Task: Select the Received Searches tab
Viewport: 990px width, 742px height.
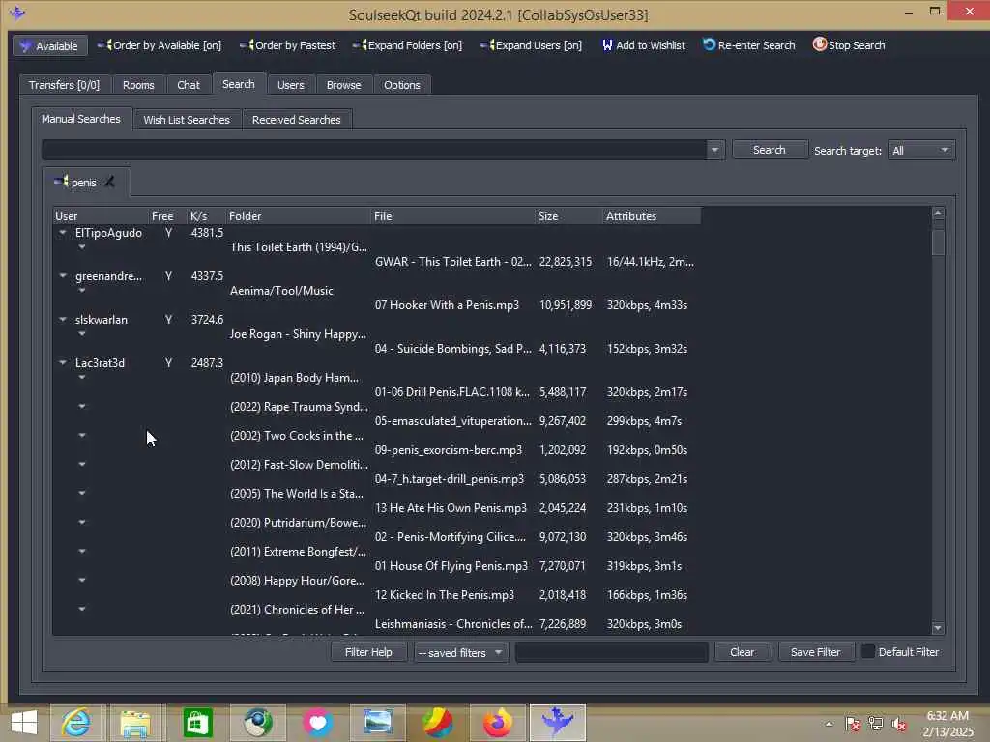Action: coord(296,119)
